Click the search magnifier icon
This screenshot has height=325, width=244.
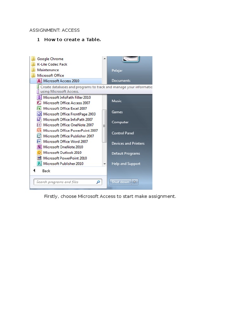(x=98, y=182)
